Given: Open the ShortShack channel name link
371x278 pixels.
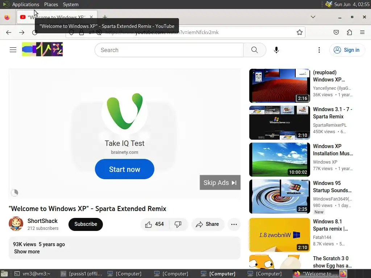Looking at the screenshot, I should (x=43, y=221).
